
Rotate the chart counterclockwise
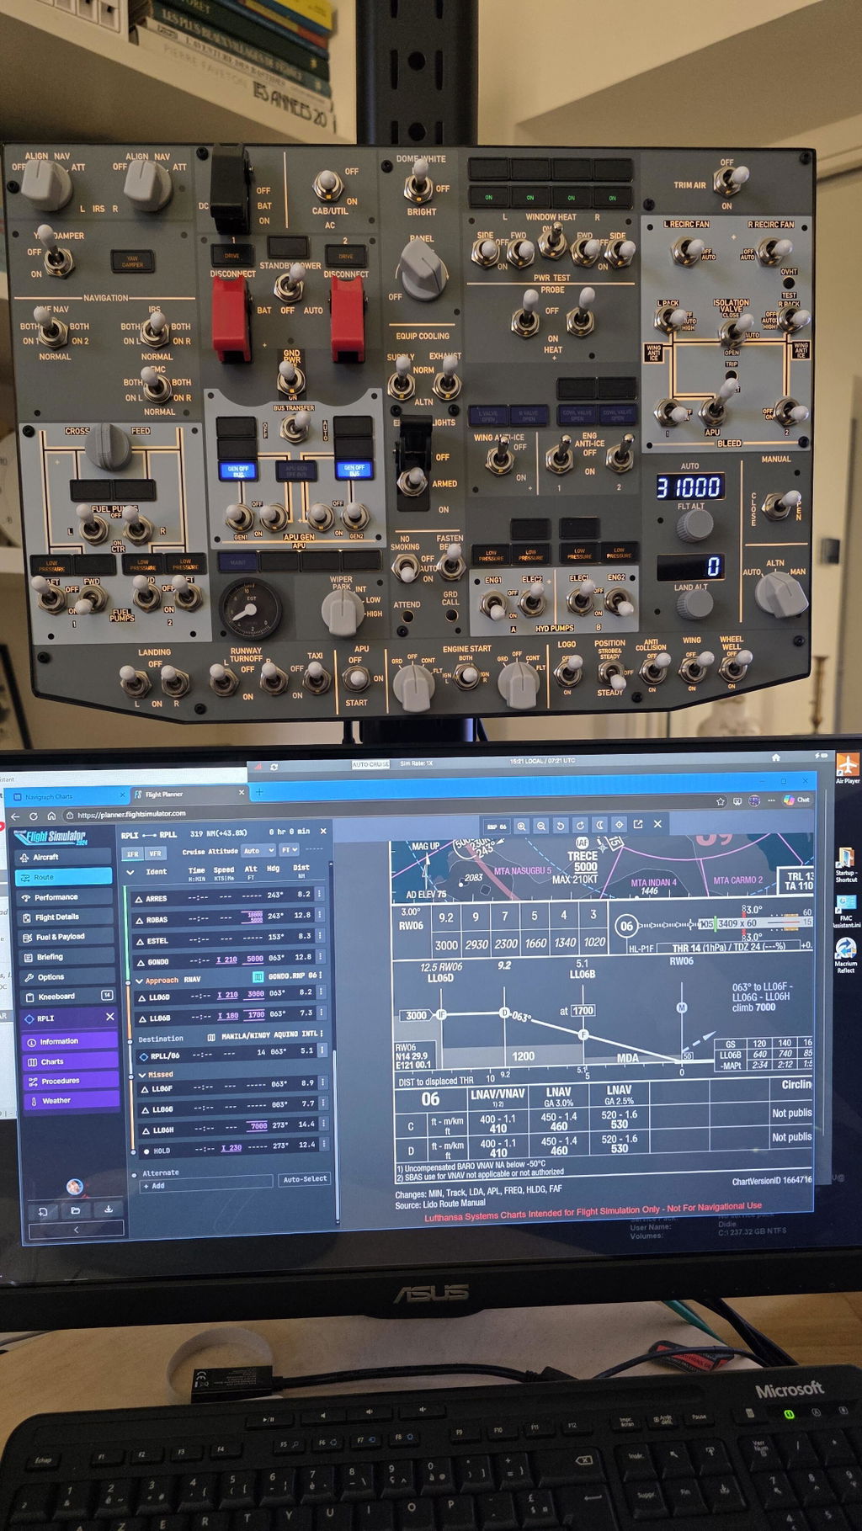pyautogui.click(x=561, y=826)
